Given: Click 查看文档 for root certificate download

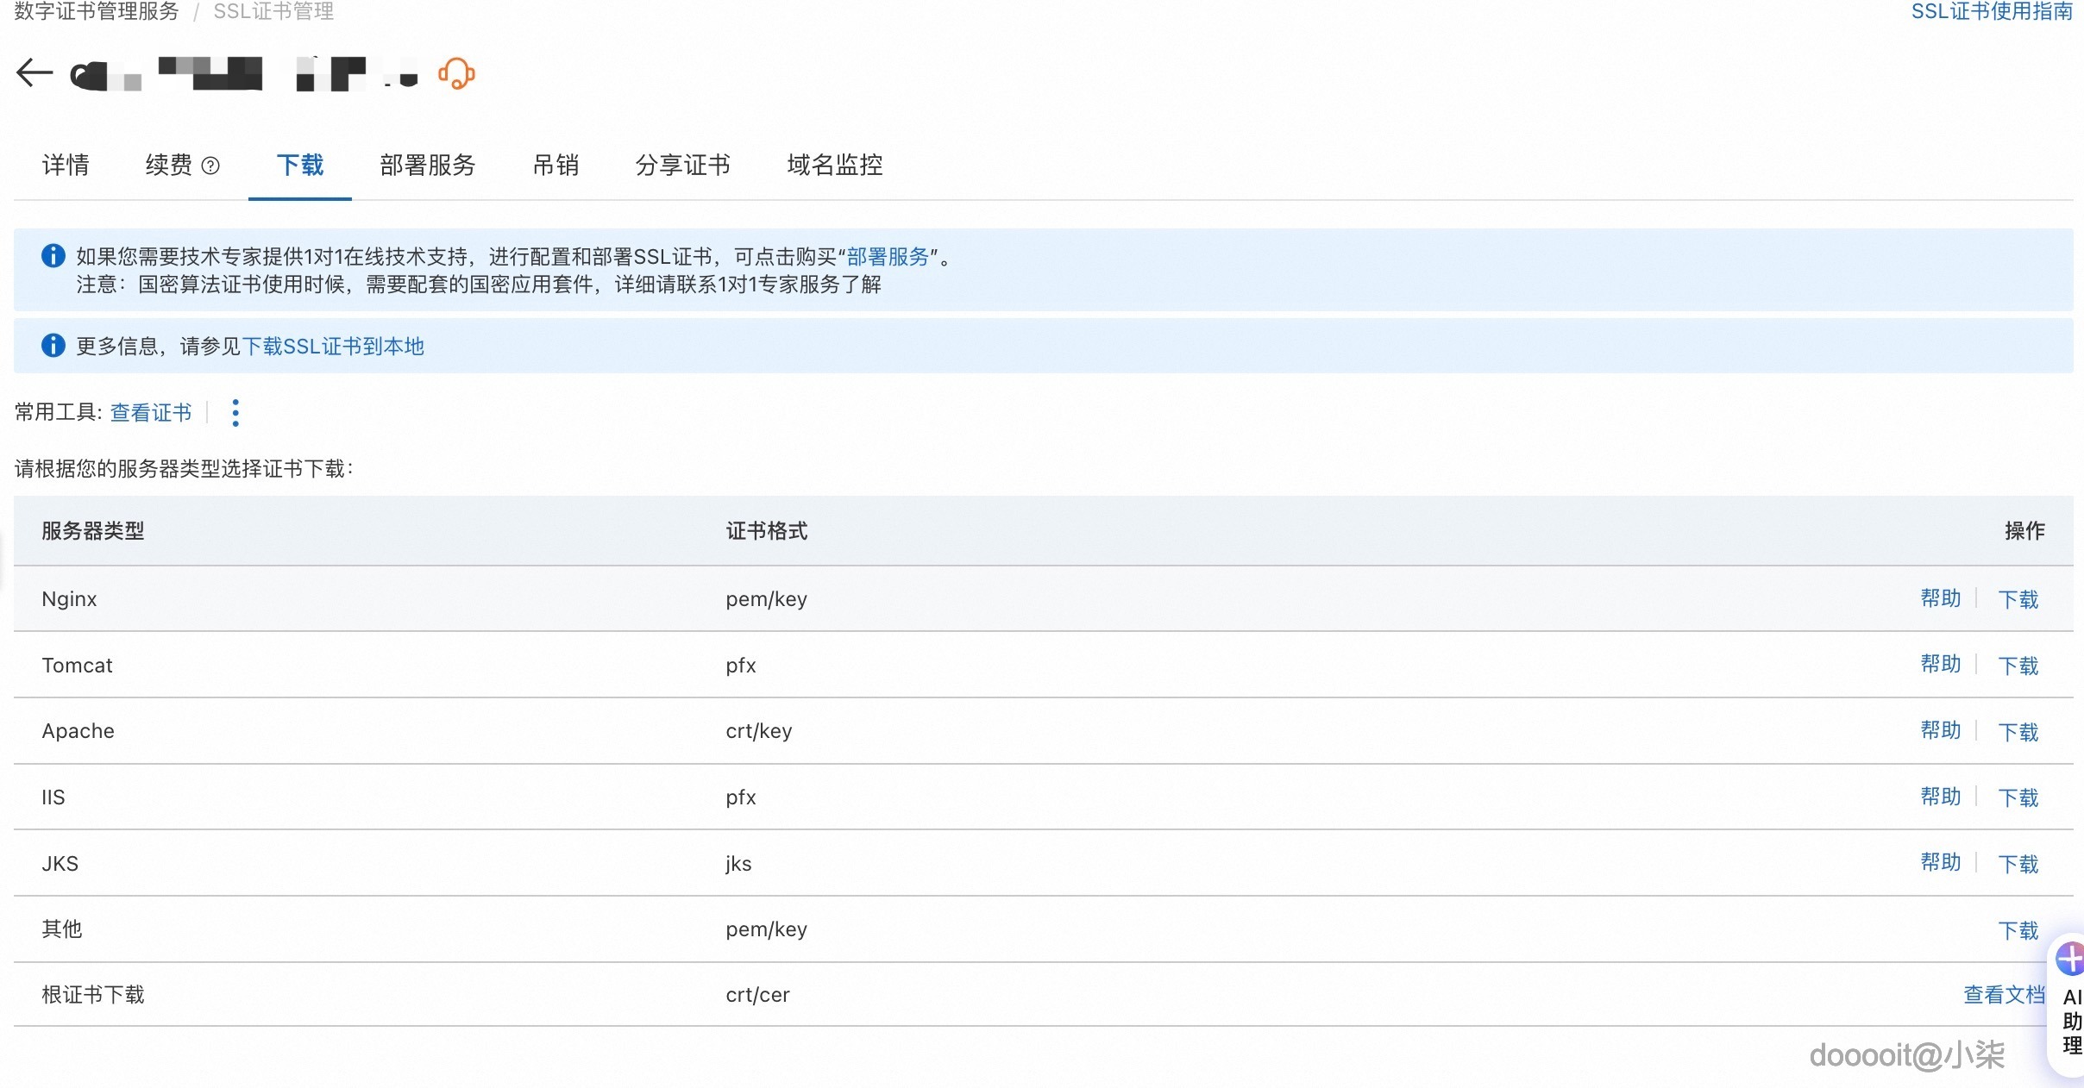Looking at the screenshot, I should click(2003, 994).
